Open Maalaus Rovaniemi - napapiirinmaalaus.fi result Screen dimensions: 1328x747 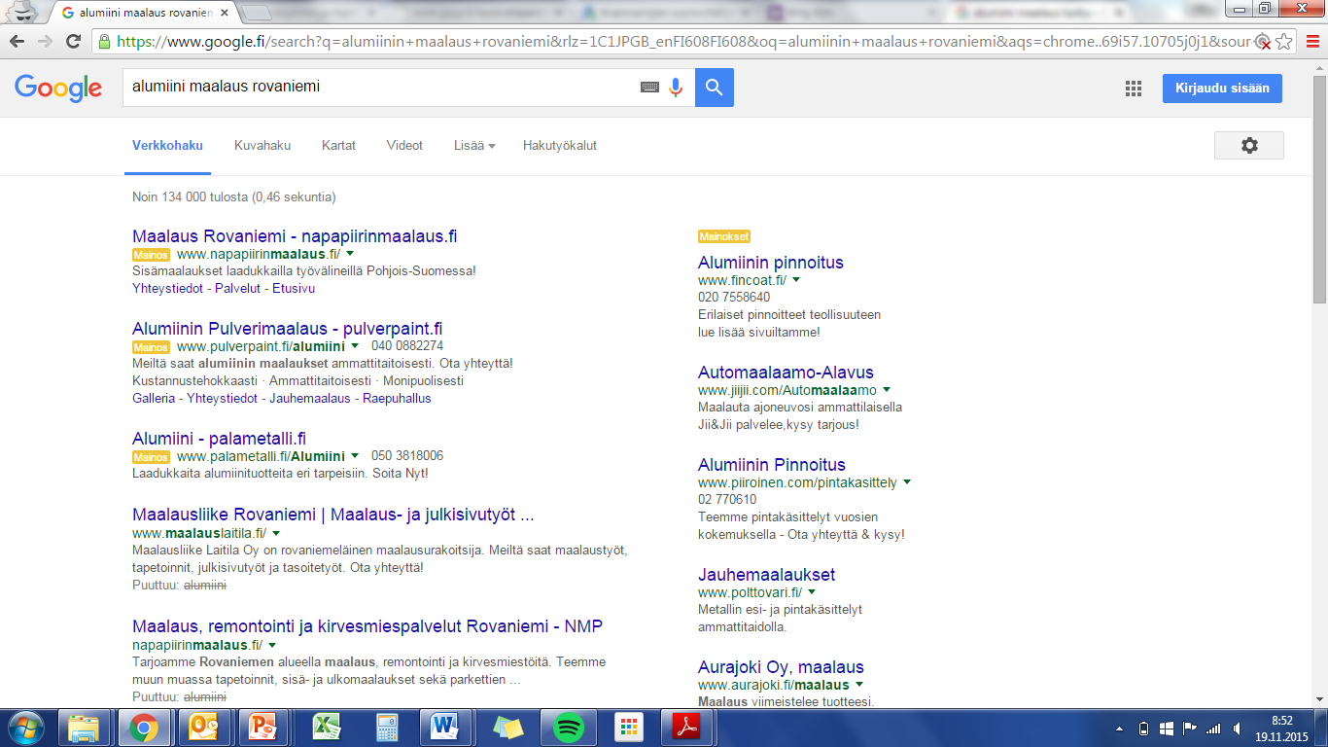(295, 236)
